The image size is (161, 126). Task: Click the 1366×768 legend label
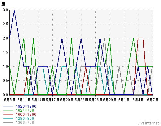(x=25, y=123)
